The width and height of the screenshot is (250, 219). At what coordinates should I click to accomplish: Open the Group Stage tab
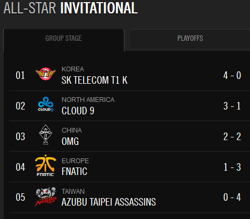tap(64, 40)
